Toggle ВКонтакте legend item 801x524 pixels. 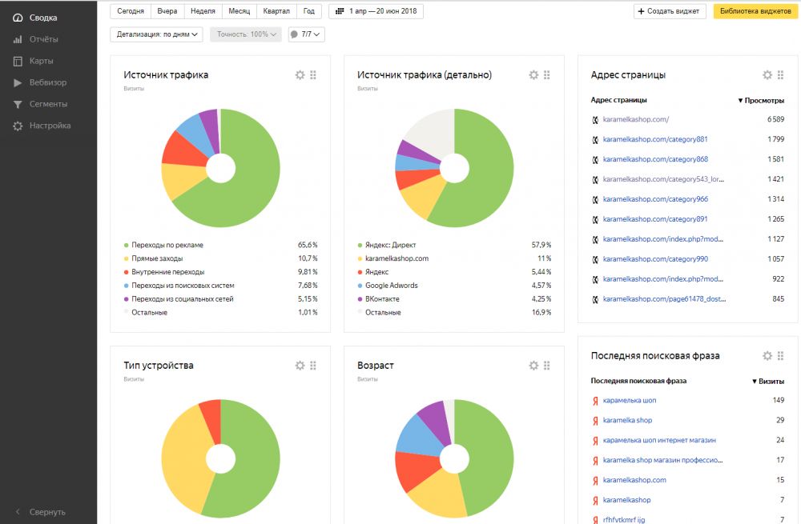point(379,299)
